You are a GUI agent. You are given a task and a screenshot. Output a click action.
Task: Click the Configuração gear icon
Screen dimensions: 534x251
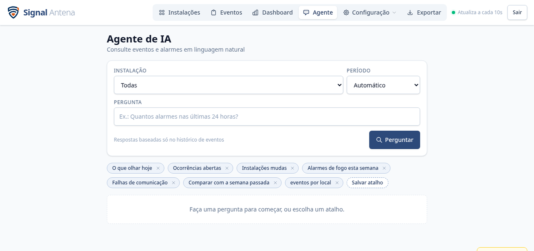coord(346,13)
